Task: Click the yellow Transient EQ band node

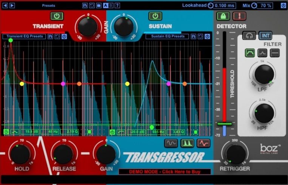Action: pyautogui.click(x=22, y=84)
